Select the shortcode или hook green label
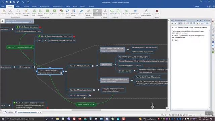This screenshot has height=121, width=215. tap(86, 104)
